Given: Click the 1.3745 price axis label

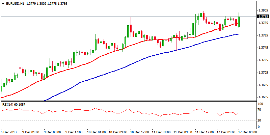Looking at the screenshot, I should click(x=263, y=48).
